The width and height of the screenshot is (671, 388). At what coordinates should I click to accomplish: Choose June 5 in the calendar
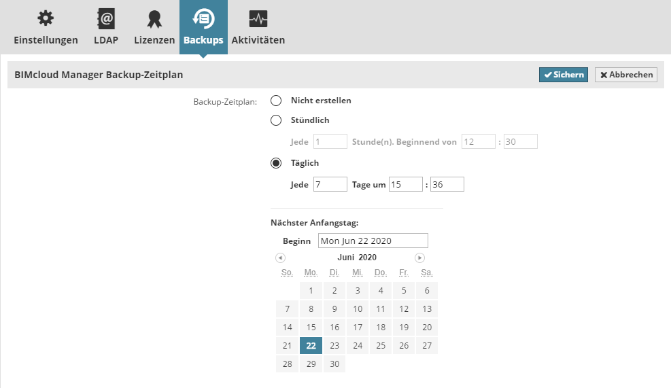coord(404,291)
